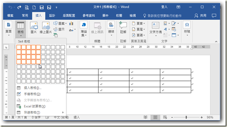Click the Add-ins (增益集) icon

84,29
